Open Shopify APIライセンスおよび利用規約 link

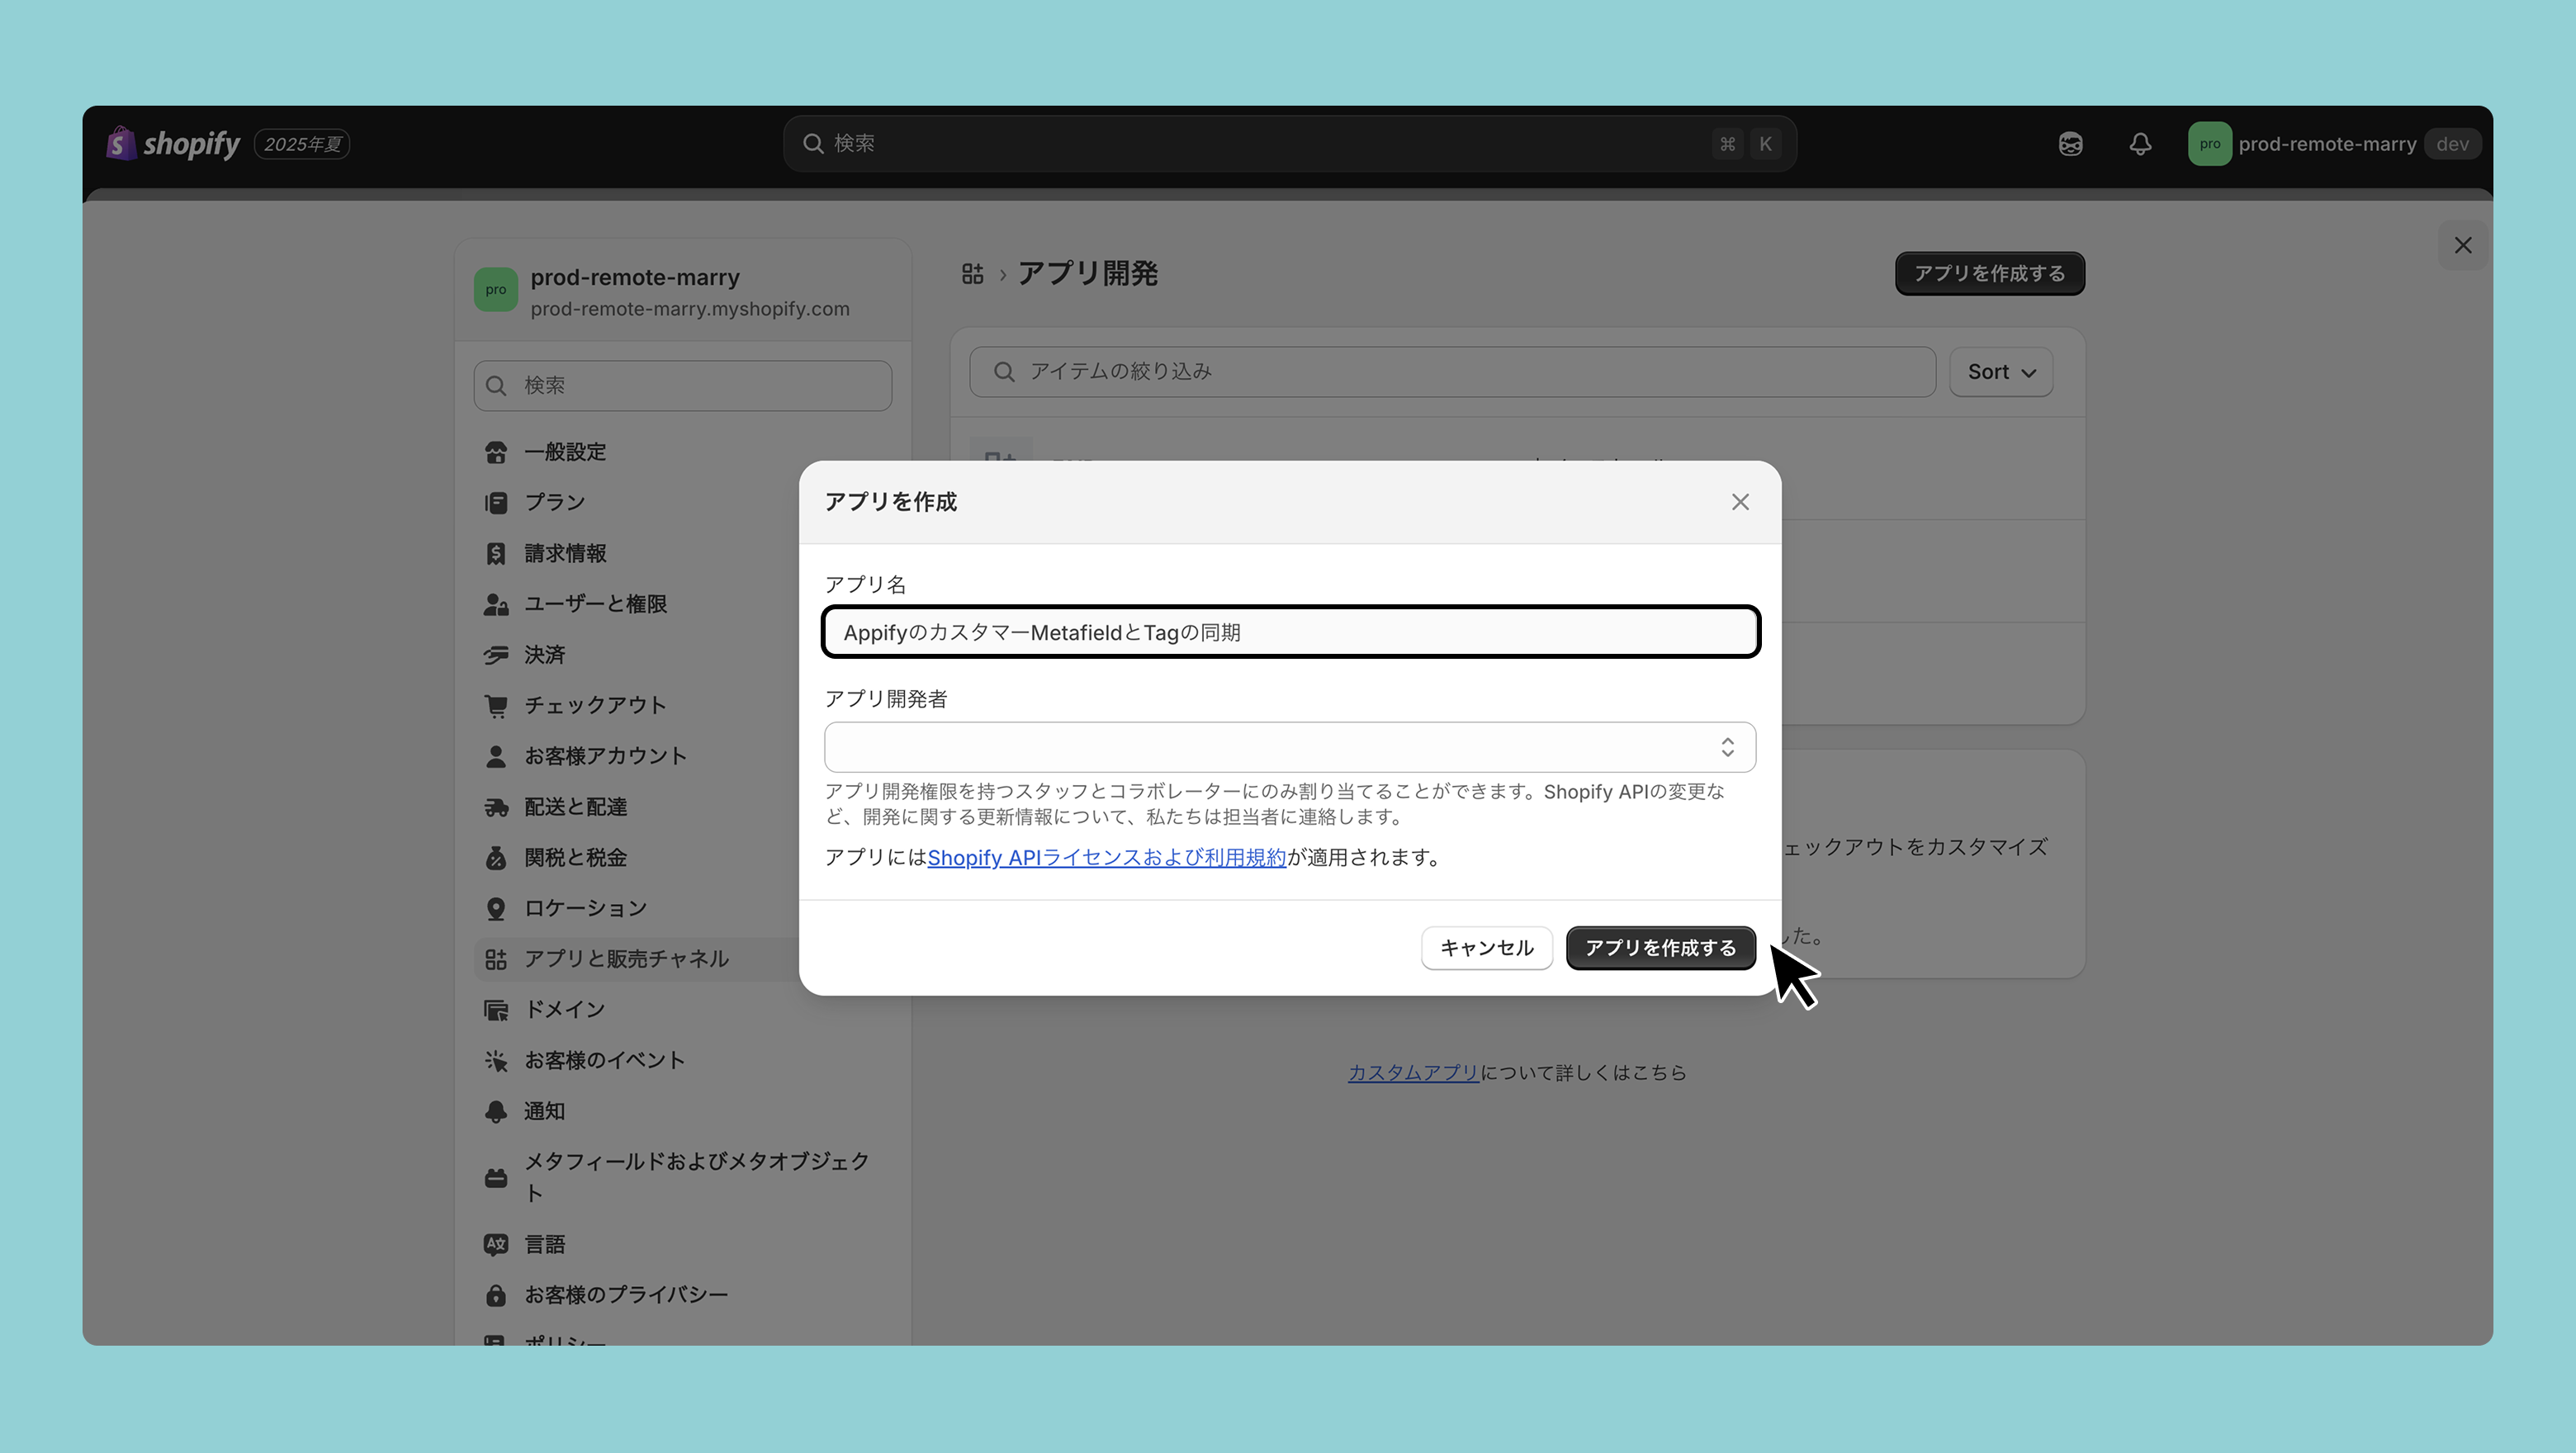1106,858
